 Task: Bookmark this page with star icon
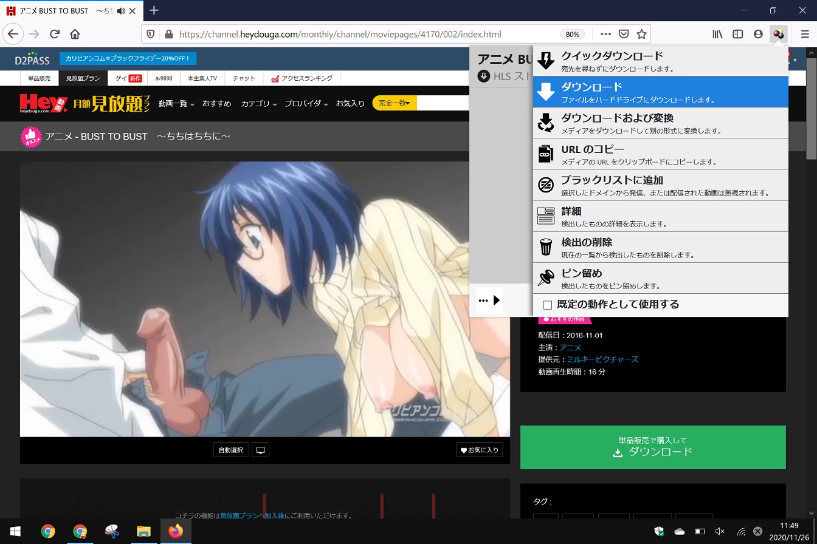point(641,34)
